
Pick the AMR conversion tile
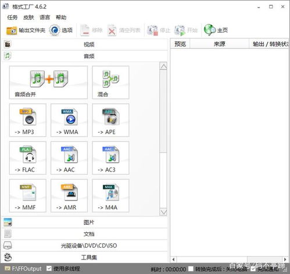point(69,195)
